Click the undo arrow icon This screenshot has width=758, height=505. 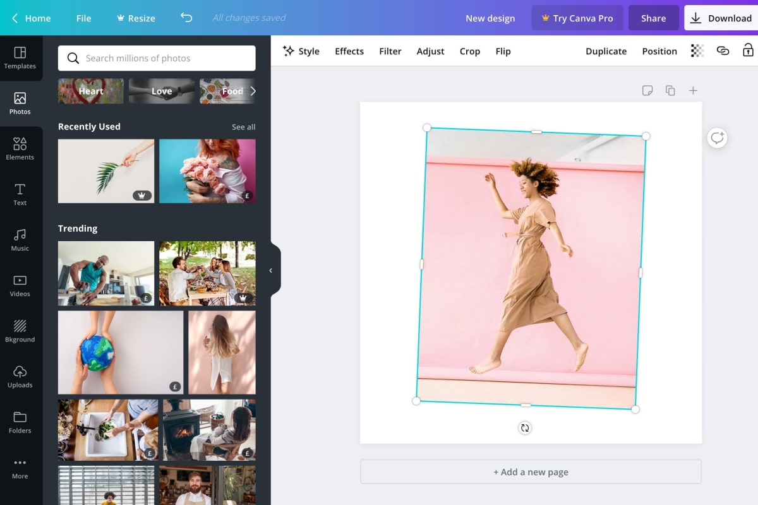pyautogui.click(x=186, y=18)
